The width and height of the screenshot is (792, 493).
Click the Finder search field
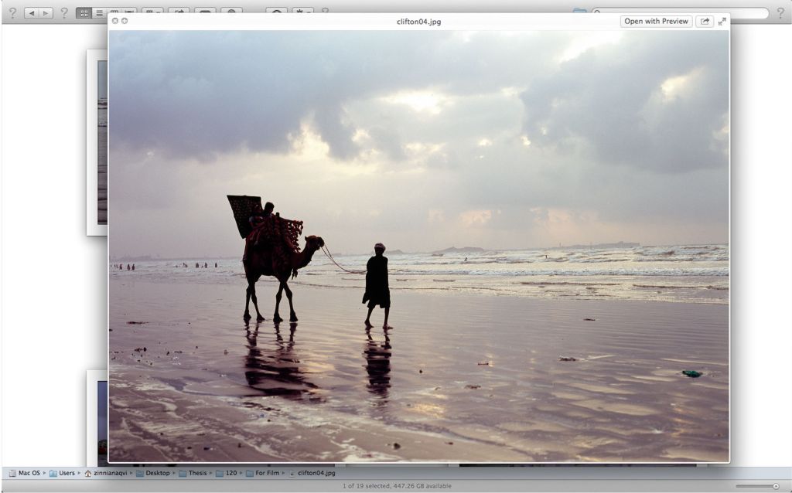point(750,13)
